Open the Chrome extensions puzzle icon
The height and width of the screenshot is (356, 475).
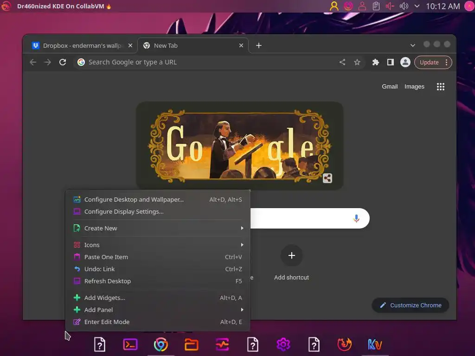point(376,62)
